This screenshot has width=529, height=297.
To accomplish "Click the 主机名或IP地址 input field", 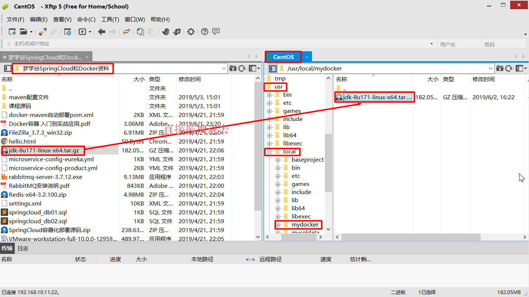I will pyautogui.click(x=220, y=44).
